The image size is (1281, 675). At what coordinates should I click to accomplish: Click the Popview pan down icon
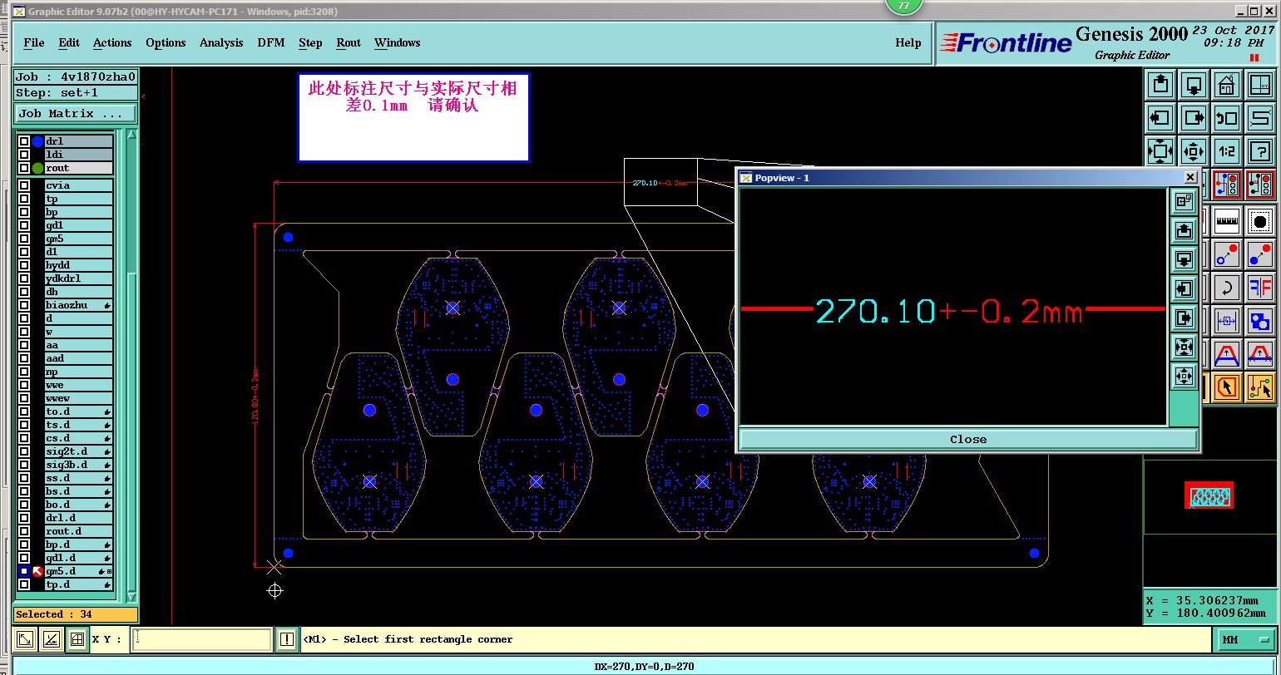[x=1184, y=259]
